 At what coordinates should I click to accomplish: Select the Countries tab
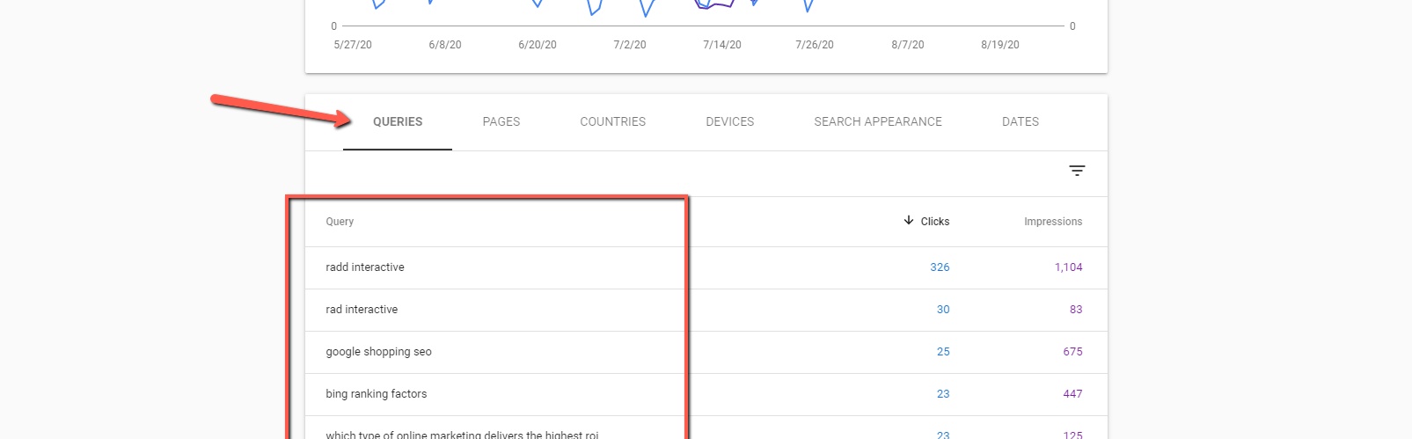(x=612, y=122)
